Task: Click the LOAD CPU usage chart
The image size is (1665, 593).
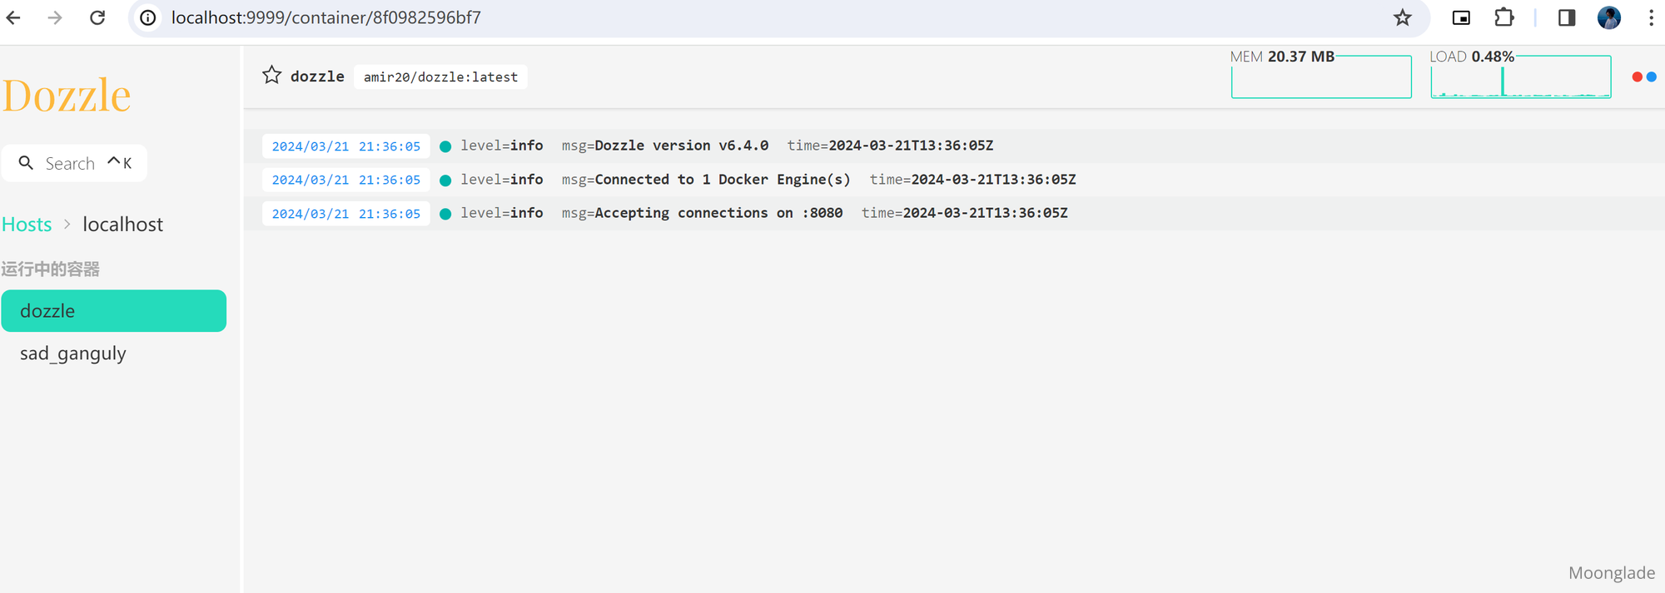Action: point(1520,77)
